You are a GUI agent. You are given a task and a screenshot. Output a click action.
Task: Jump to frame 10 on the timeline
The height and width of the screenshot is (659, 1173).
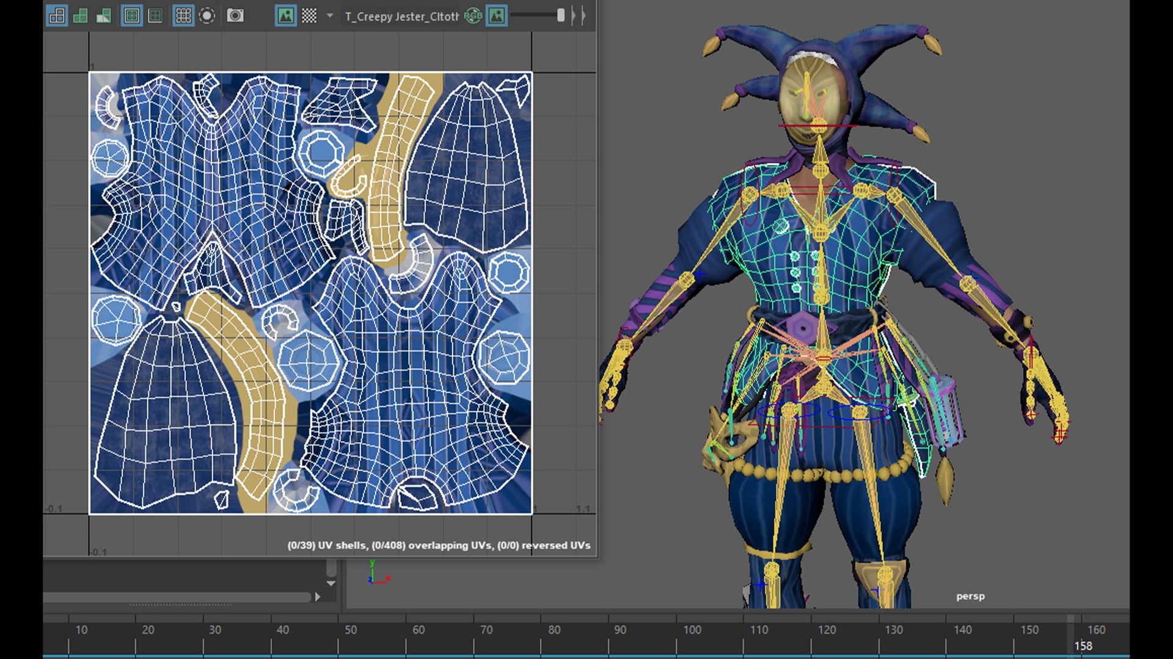click(x=81, y=630)
